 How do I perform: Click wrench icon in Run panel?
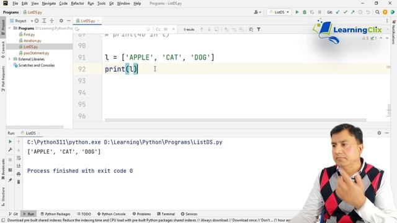[11, 150]
